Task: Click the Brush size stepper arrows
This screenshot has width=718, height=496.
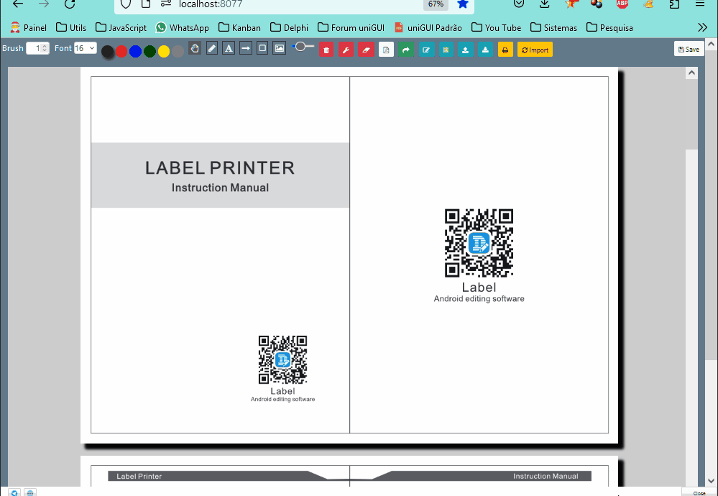Action: tap(45, 48)
